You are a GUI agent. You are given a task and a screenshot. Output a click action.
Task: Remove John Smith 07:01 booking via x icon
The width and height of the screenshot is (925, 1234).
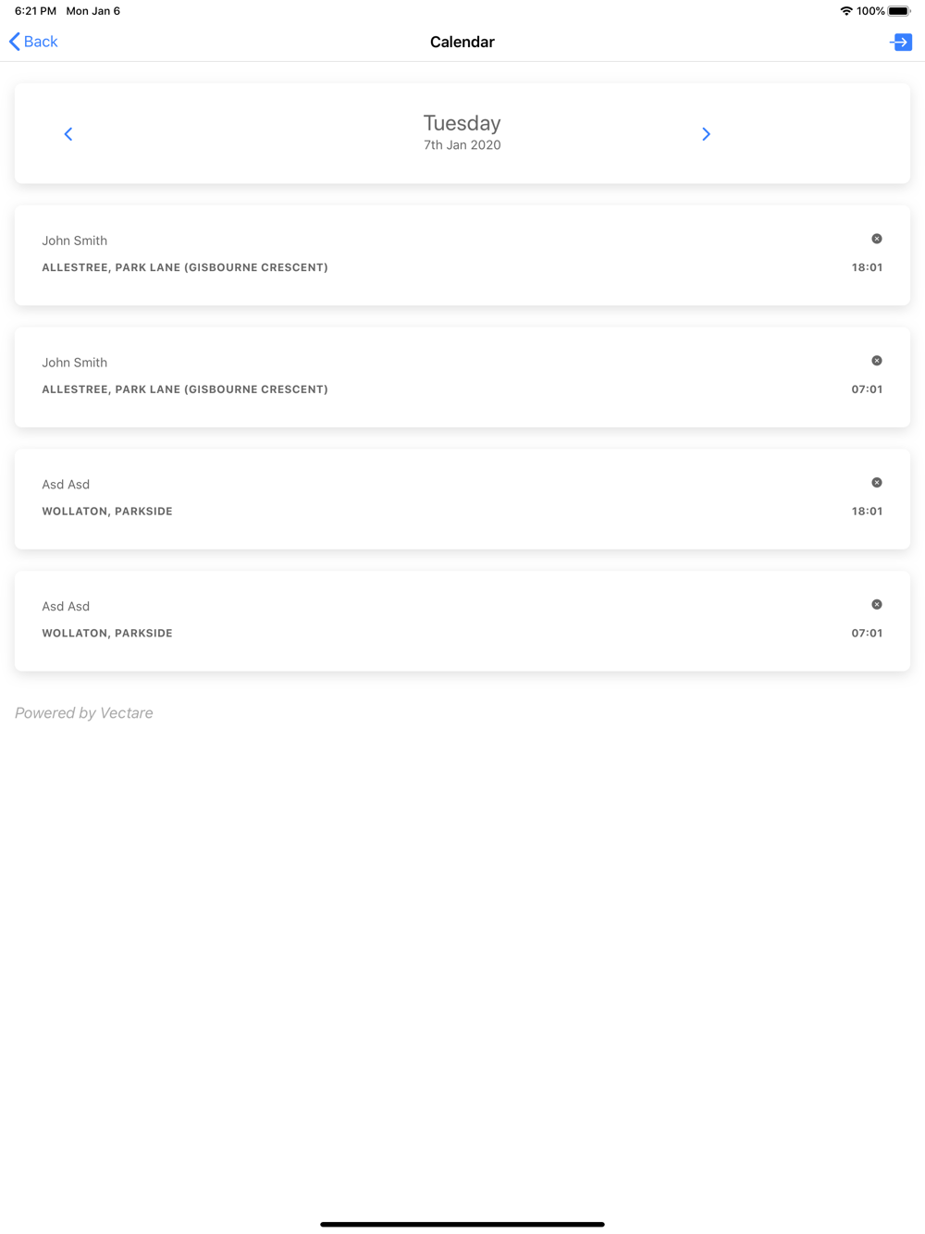coord(877,361)
